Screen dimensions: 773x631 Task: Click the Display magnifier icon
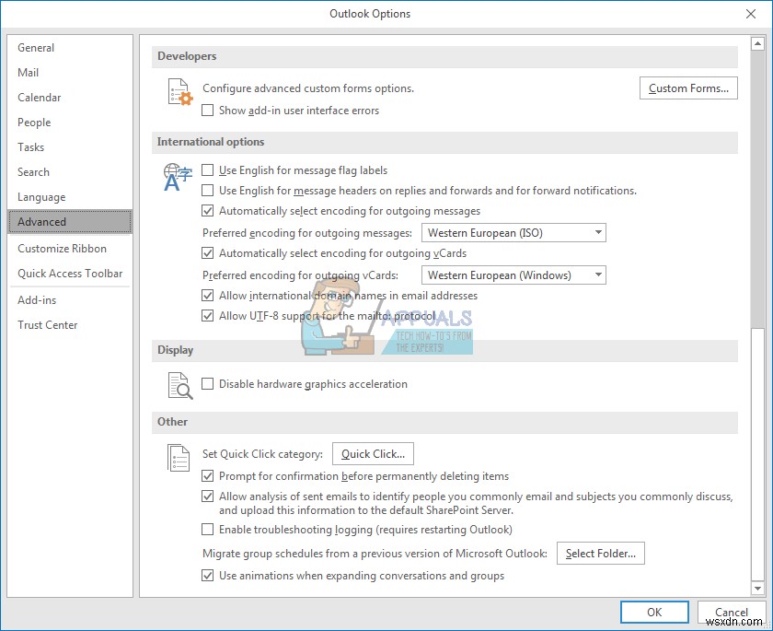pyautogui.click(x=180, y=384)
